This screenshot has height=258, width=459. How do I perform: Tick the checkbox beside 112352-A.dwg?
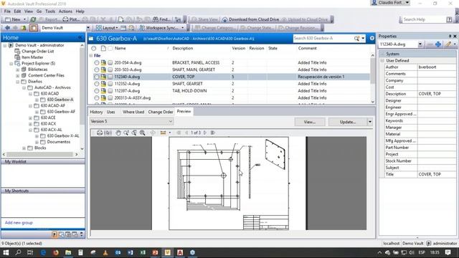110,84
